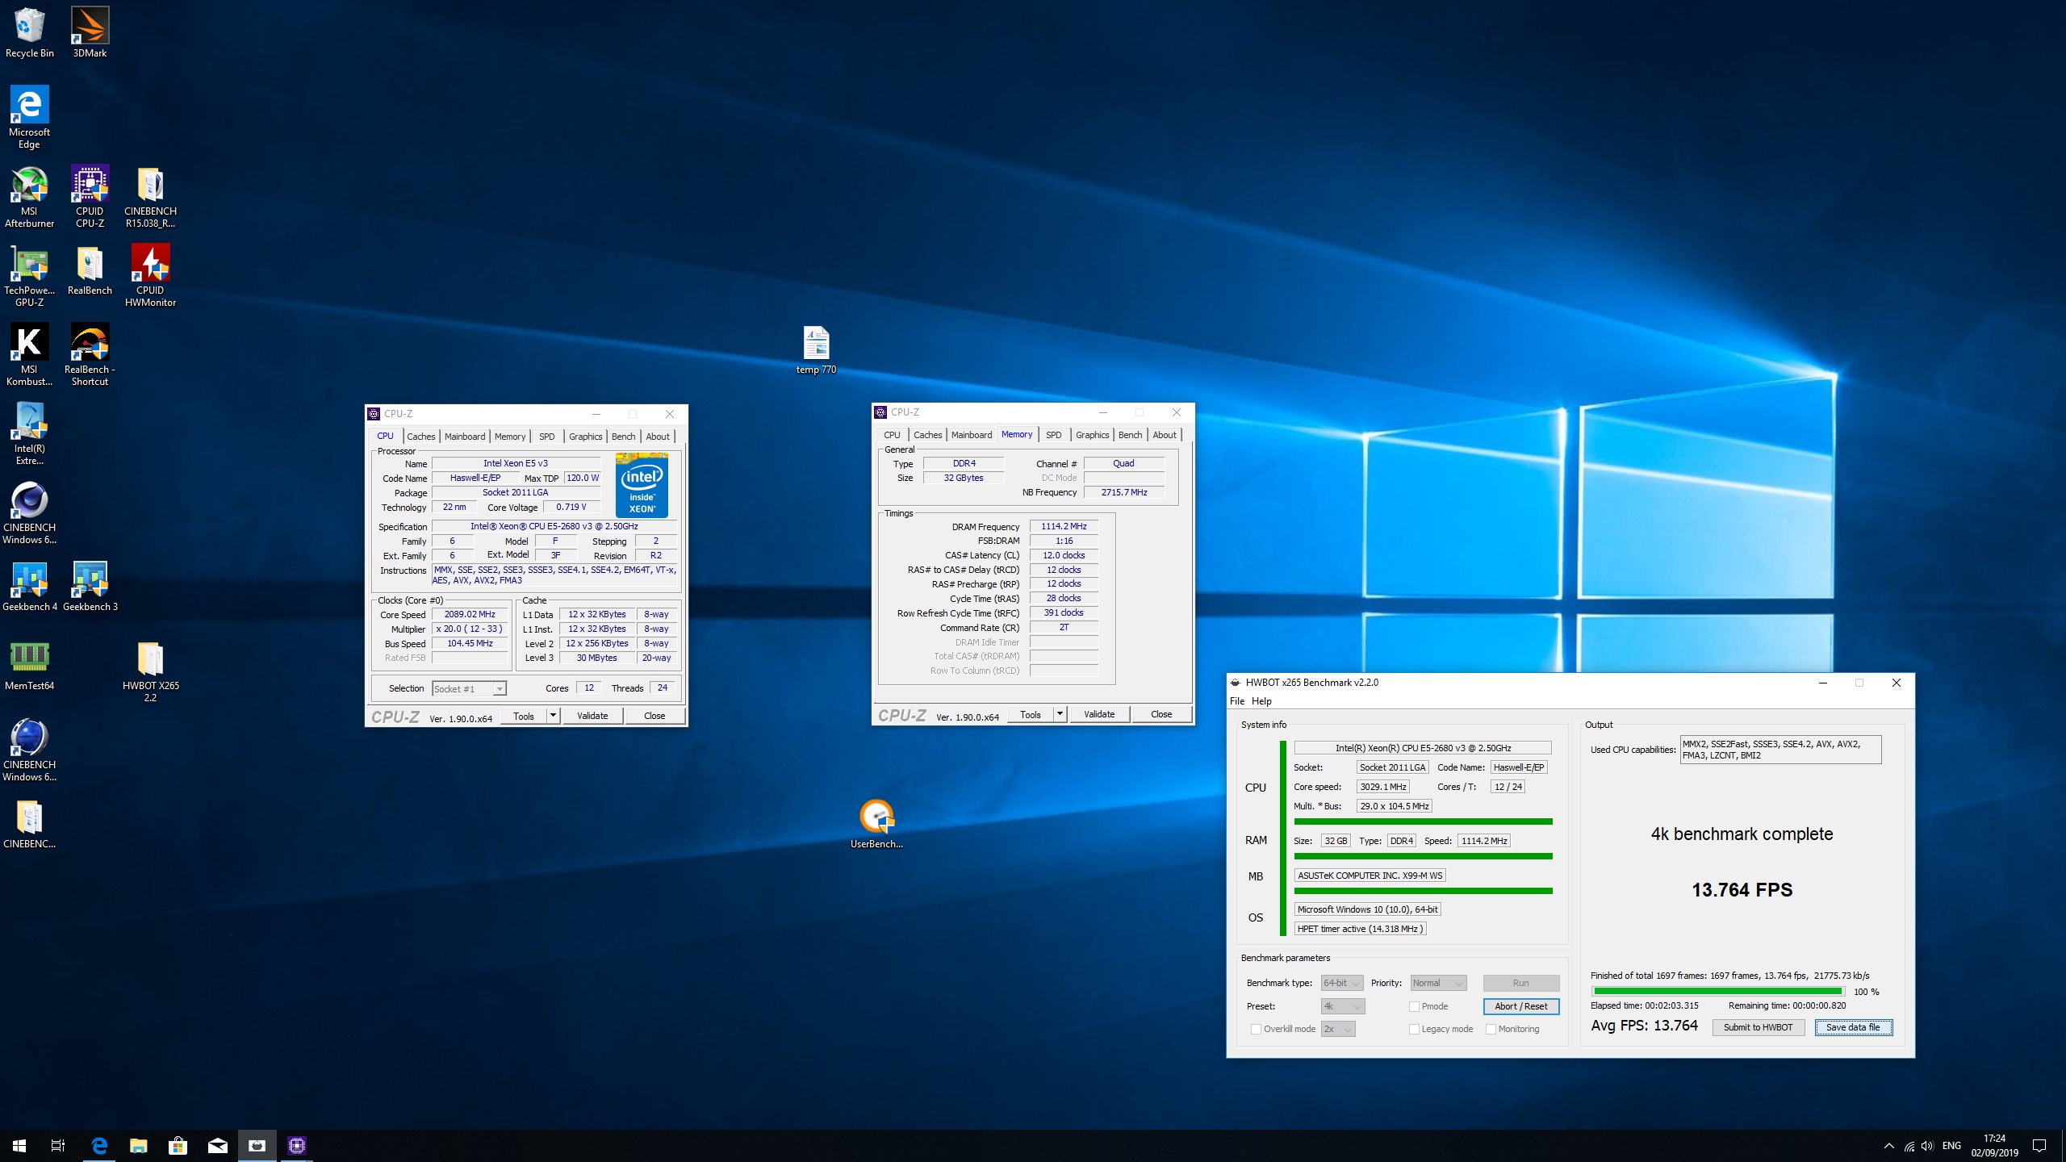Open the Help menu in HWBOT x265
Screen dimensions: 2066x1162
tap(1261, 701)
